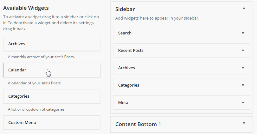Screen dimensions: 257x134
Task: Select the Search widget title in Sidebar
Action: 125,33
